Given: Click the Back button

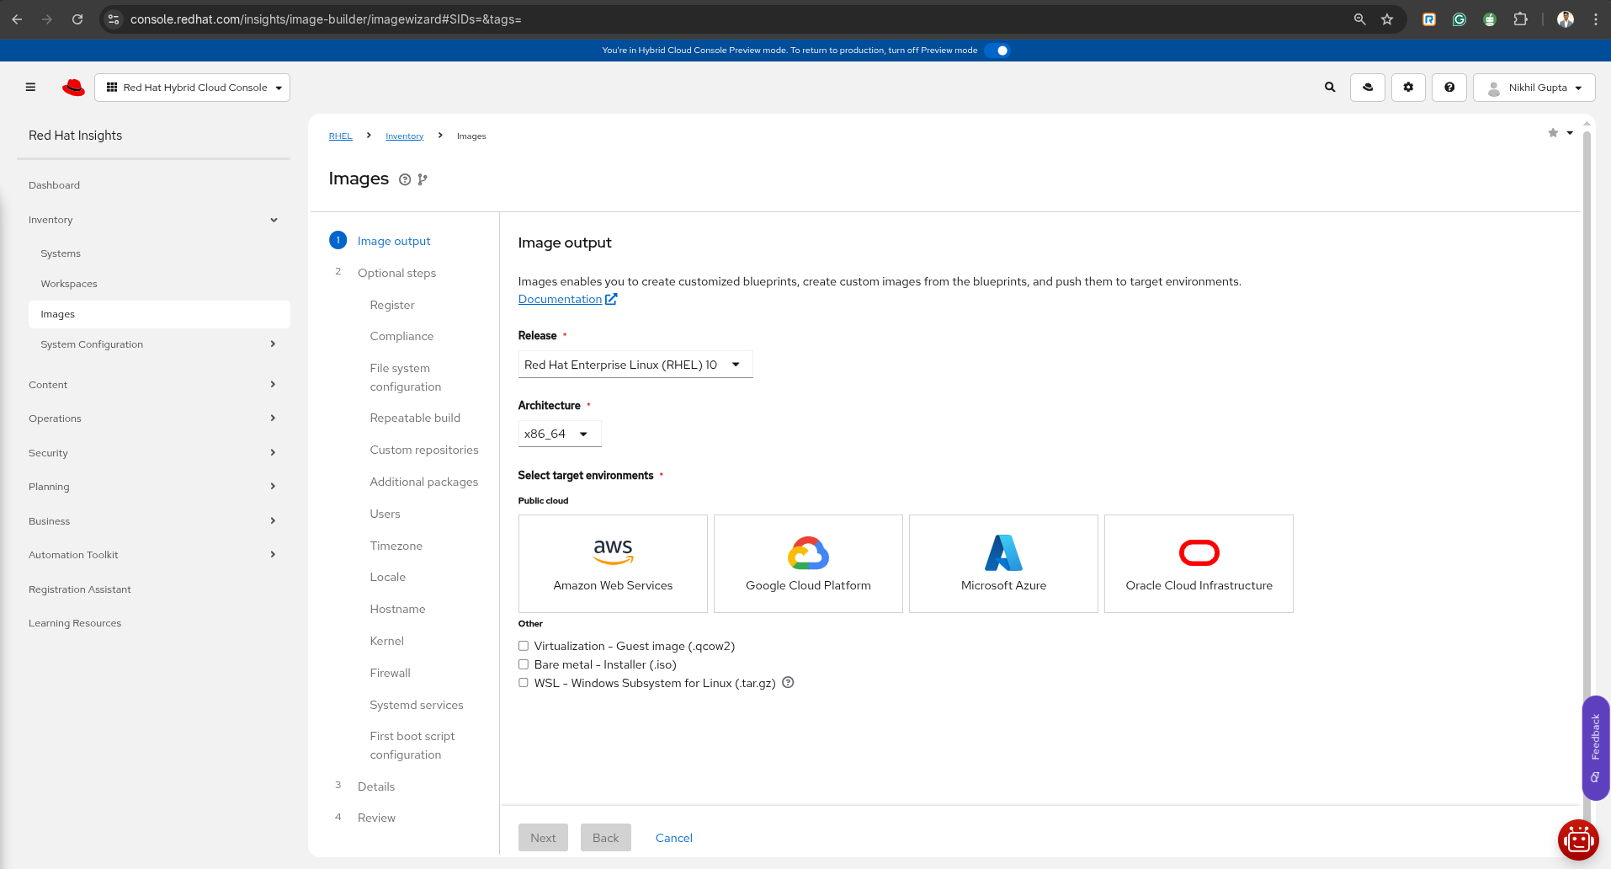Looking at the screenshot, I should 605,838.
